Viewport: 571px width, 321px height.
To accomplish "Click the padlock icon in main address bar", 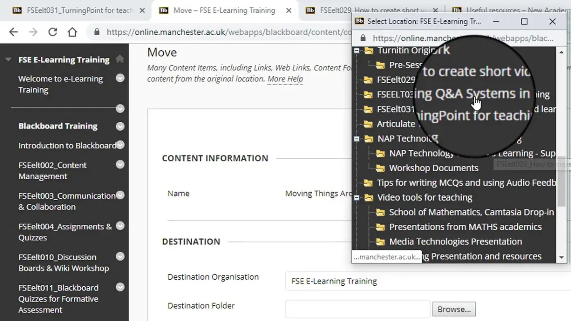I will tap(97, 32).
